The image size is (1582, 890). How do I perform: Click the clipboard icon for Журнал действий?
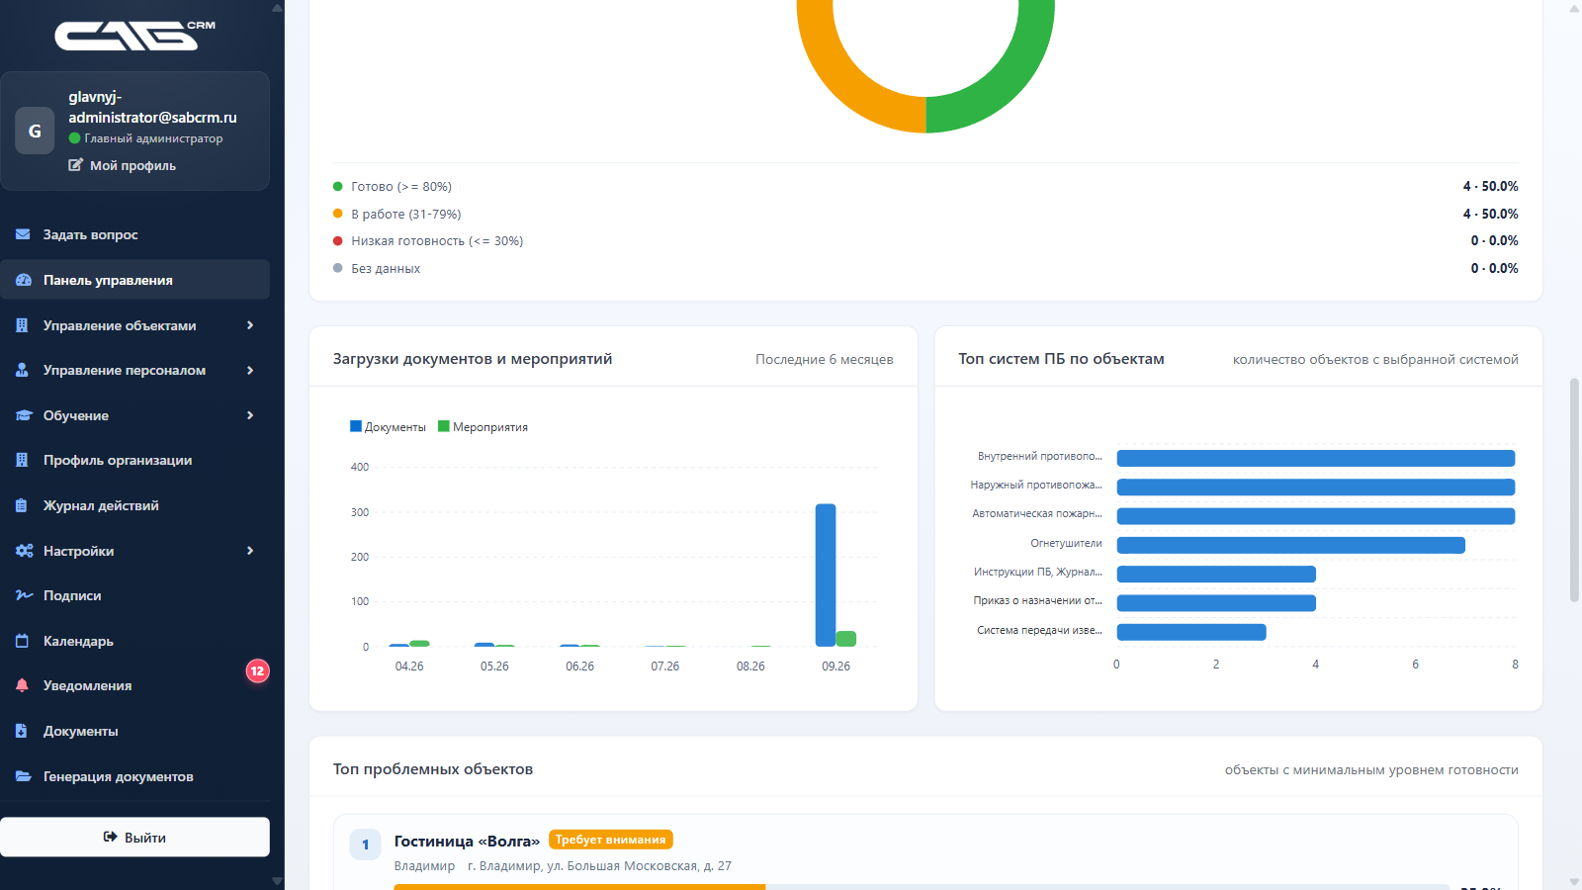point(22,505)
